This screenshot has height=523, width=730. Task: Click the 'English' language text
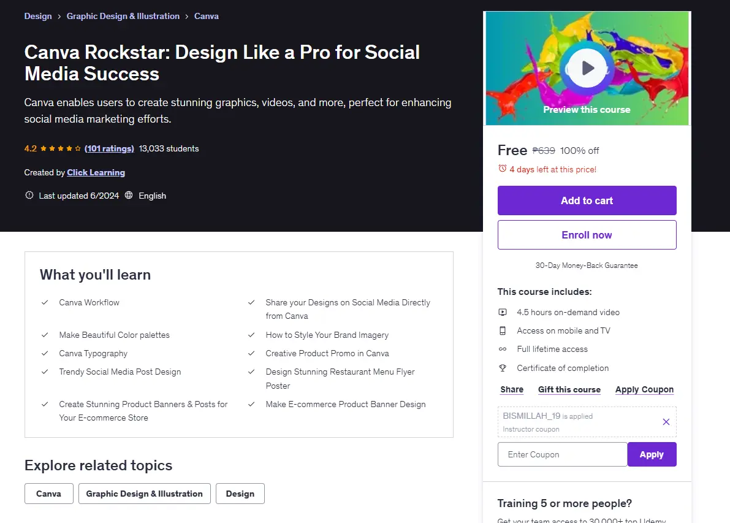point(152,196)
